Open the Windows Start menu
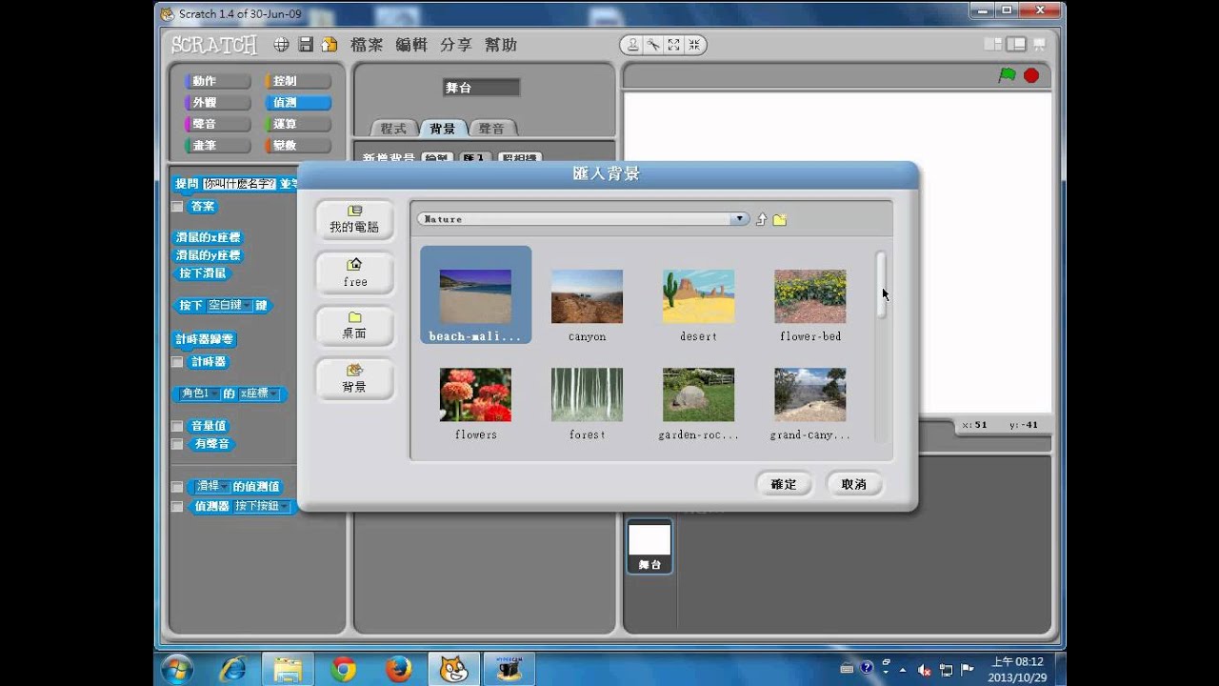 pos(178,670)
